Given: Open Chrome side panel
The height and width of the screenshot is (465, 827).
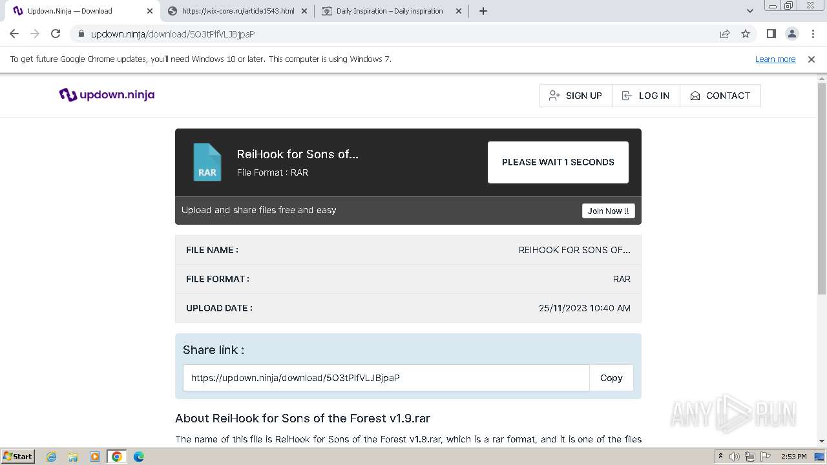Looking at the screenshot, I should pos(771,34).
